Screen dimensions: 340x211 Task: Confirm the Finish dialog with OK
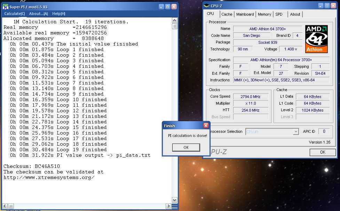point(186,147)
